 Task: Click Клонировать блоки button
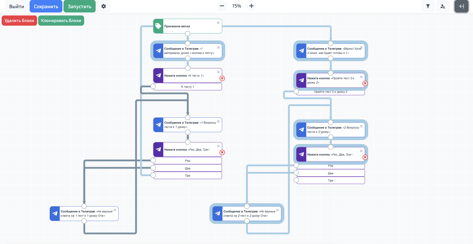point(61,20)
